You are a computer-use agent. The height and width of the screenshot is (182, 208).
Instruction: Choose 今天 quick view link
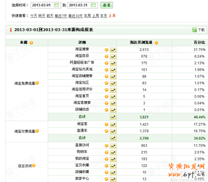pos(34,16)
